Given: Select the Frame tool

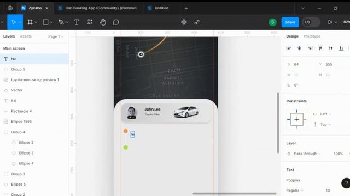Looking at the screenshot, I should pyautogui.click(x=30, y=22).
